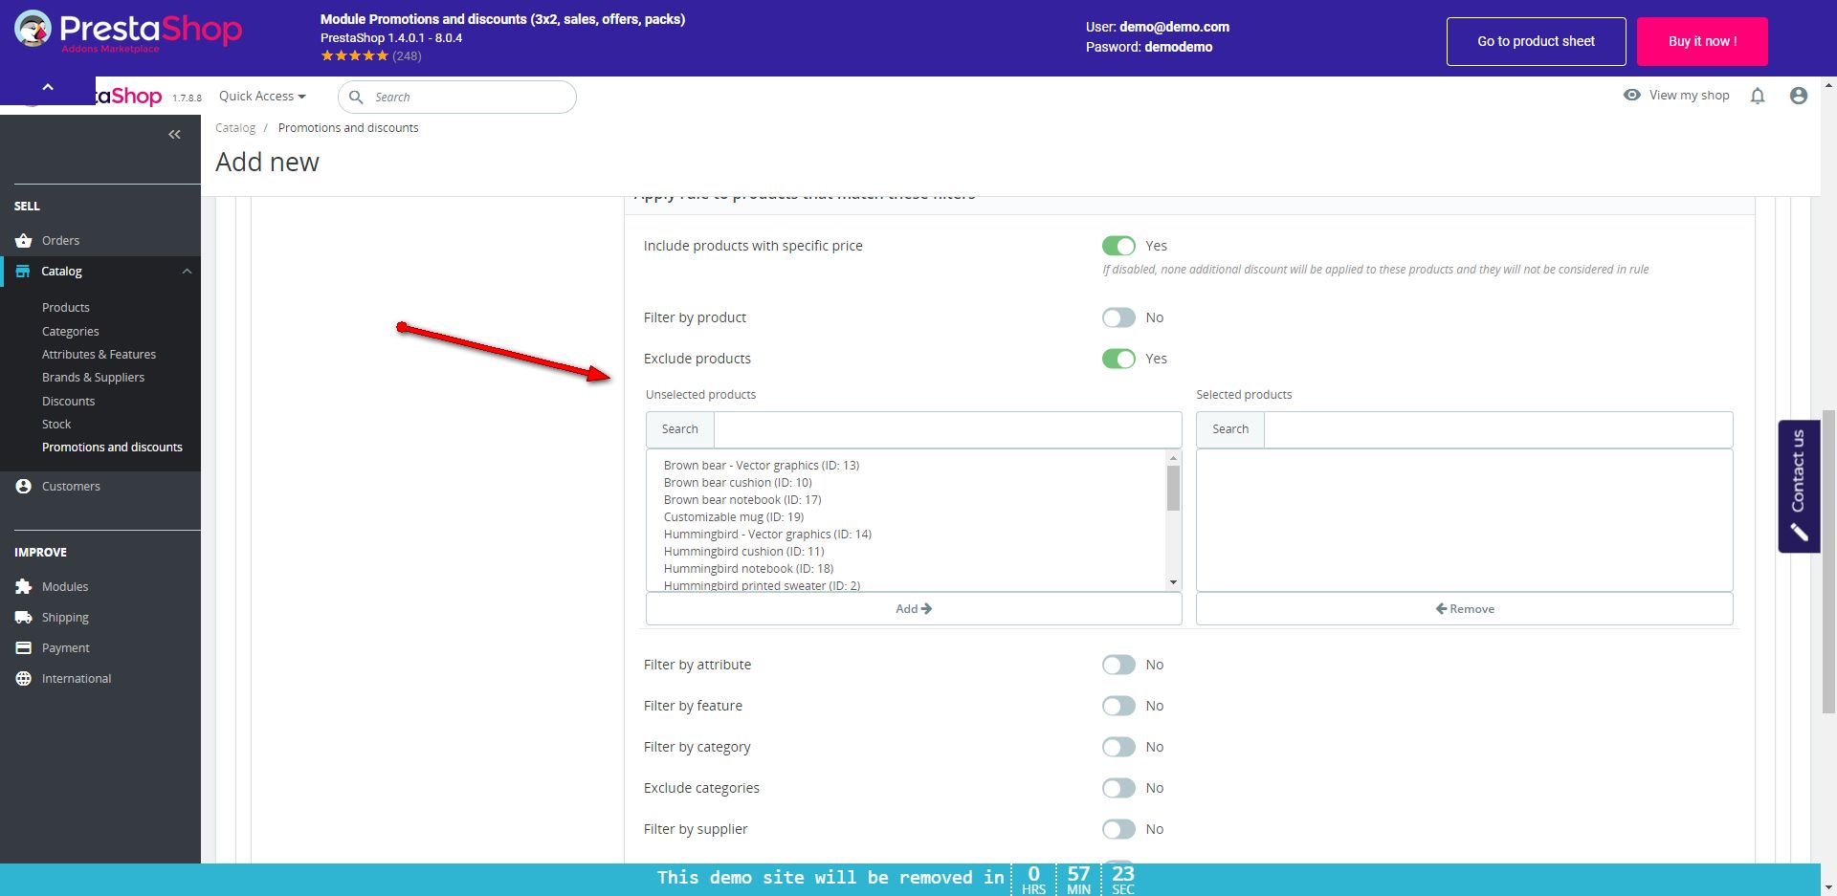Click the unselected products search field

[x=946, y=429]
